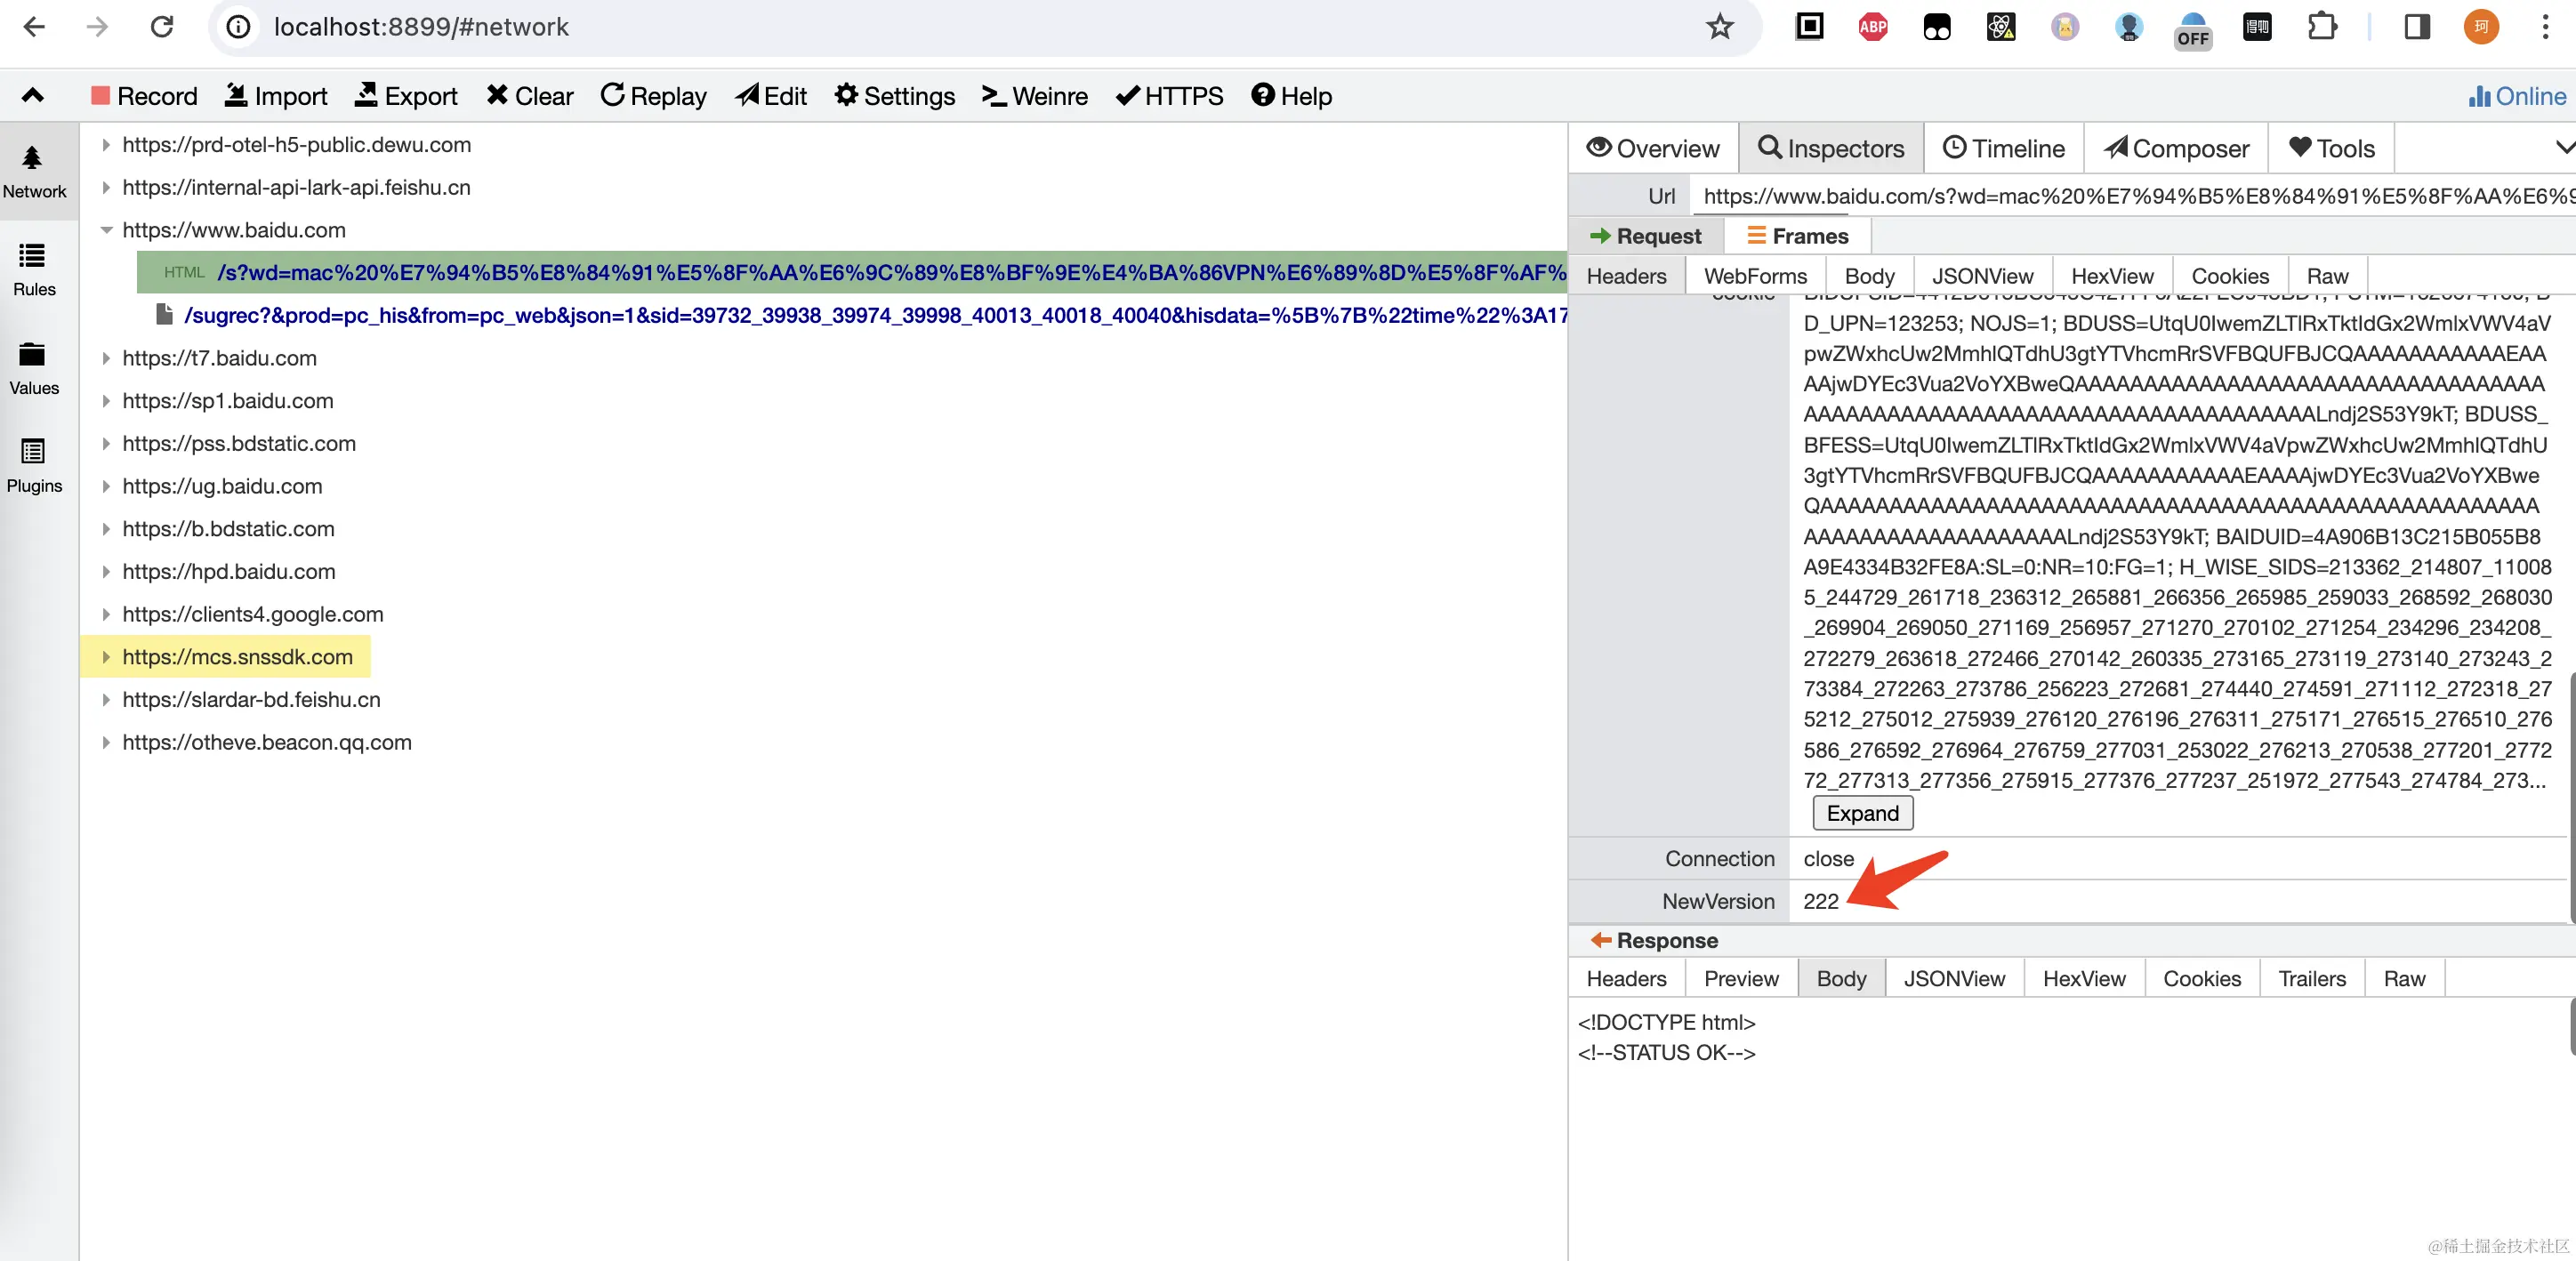This screenshot has width=2576, height=1261.
Task: Click the Url field in inspector
Action: (2130, 196)
